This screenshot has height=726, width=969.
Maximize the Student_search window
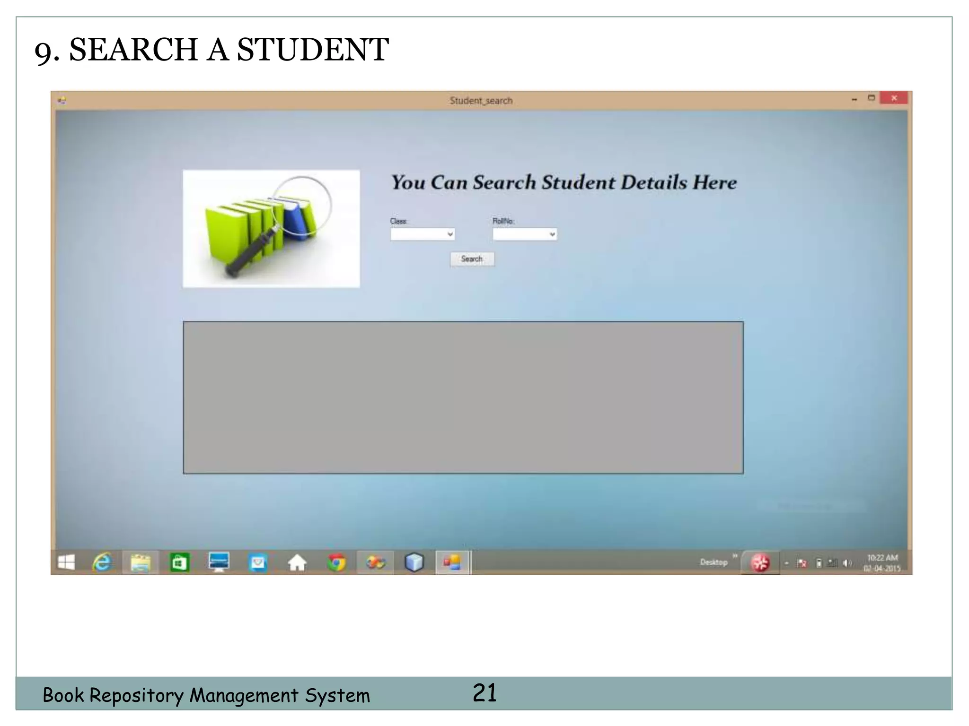[x=872, y=98]
